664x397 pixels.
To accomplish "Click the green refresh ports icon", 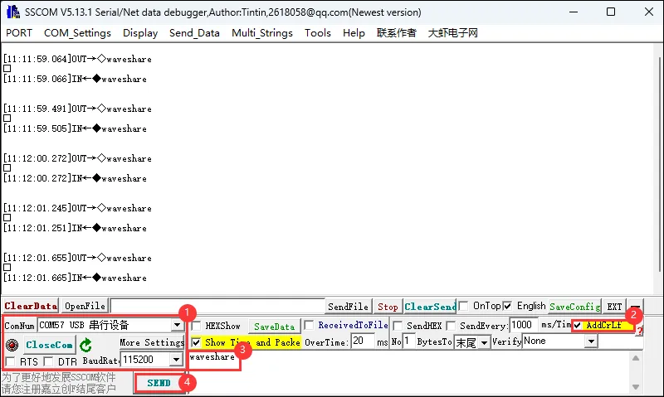I will 85,345.
